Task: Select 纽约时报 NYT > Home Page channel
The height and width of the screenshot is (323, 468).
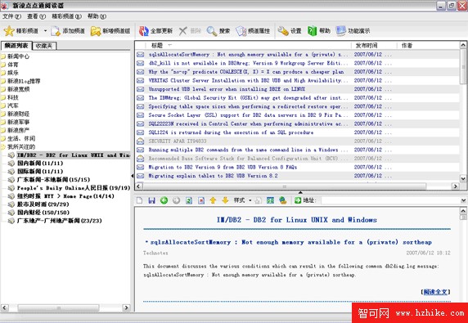Action: tap(65, 196)
